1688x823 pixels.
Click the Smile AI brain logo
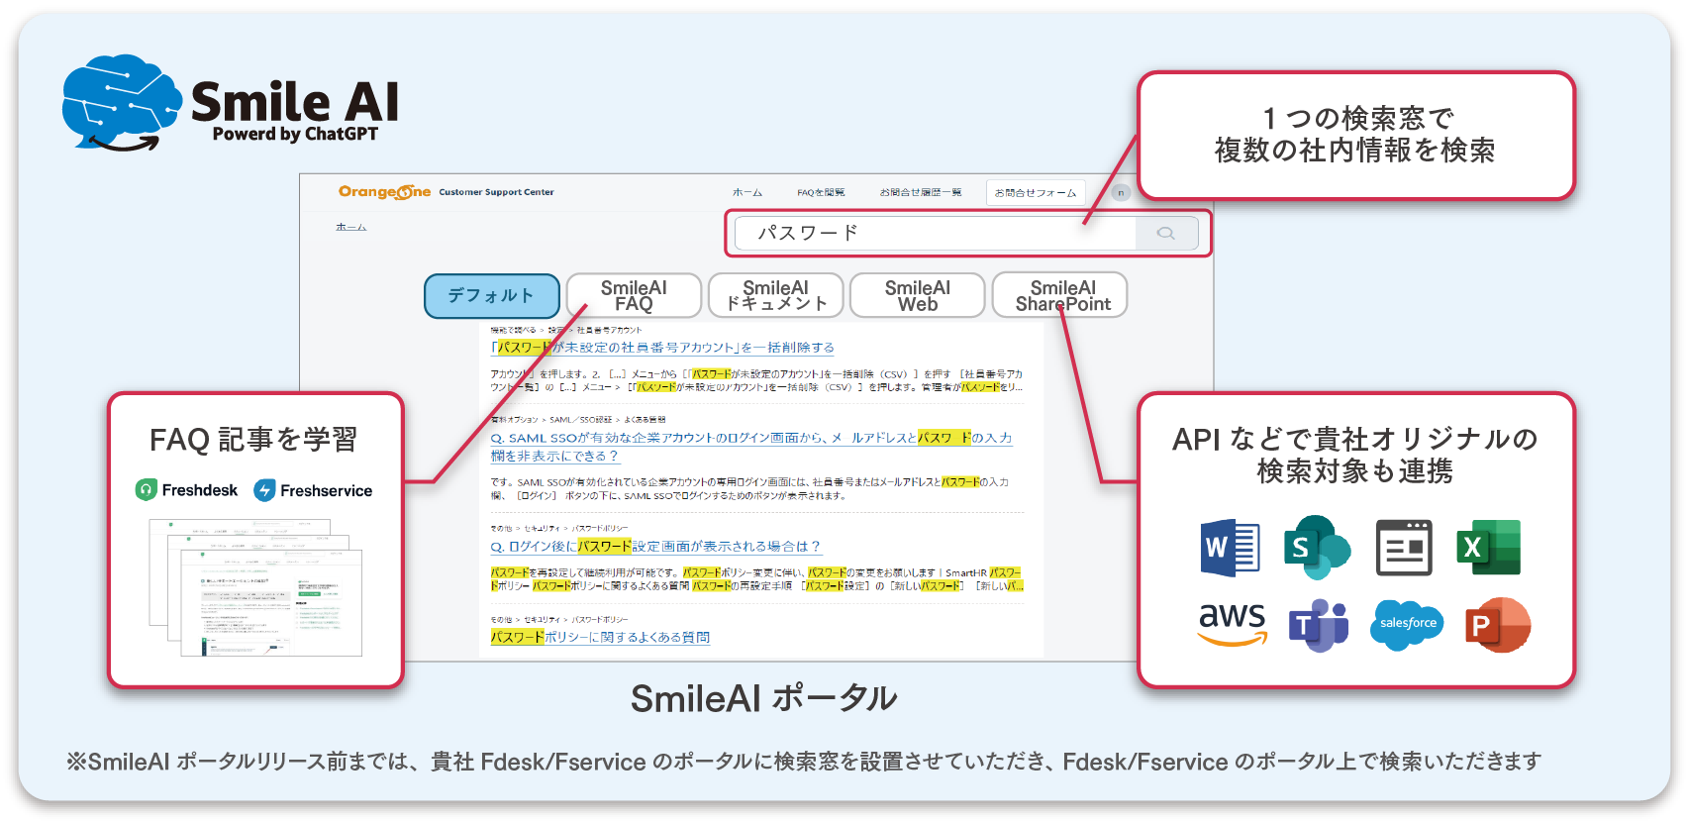[x=122, y=103]
